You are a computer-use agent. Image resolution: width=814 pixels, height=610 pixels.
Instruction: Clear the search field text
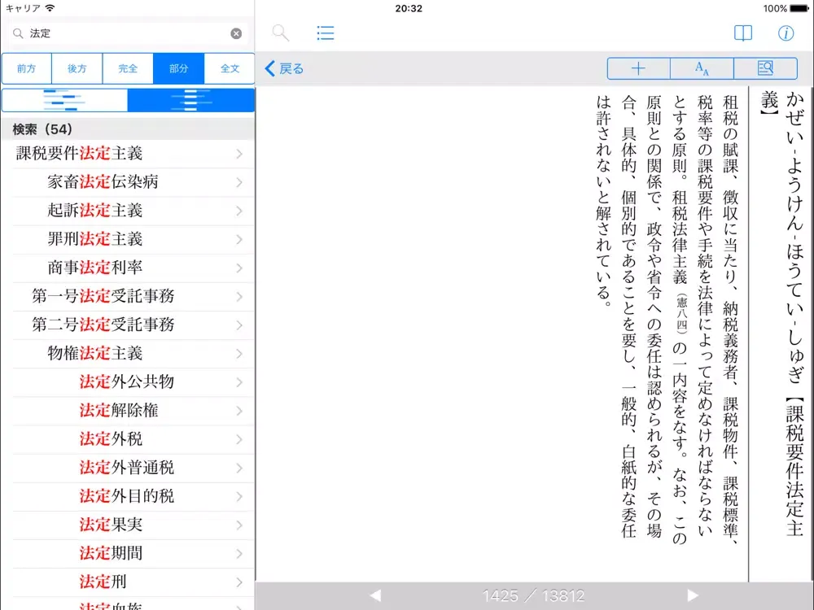point(236,33)
